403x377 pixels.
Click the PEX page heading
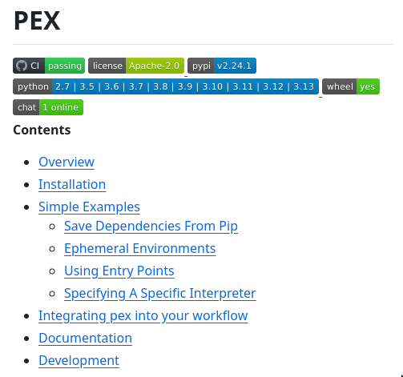(37, 21)
